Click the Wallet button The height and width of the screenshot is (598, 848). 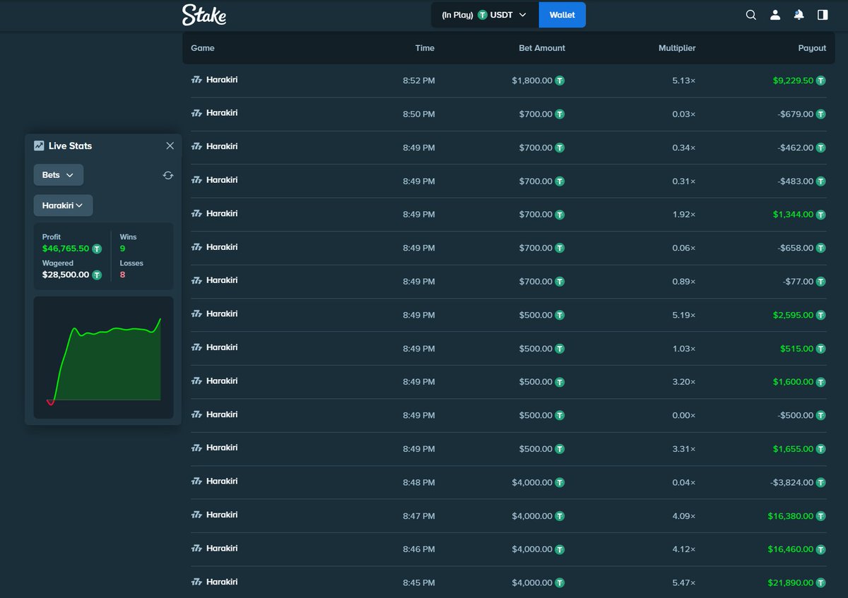563,15
